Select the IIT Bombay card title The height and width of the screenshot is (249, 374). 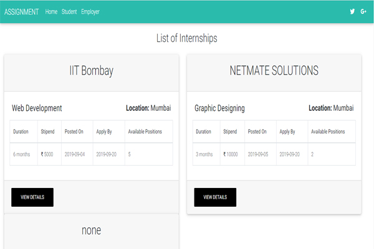(92, 71)
